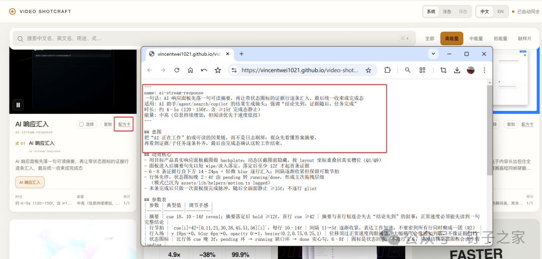Click the magnifier icon in browser toolbar
The height and width of the screenshot is (259, 542).
(408, 70)
